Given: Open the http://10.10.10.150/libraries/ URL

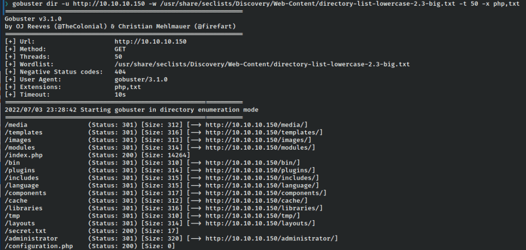Looking at the screenshot, I should pyautogui.click(x=264, y=208).
